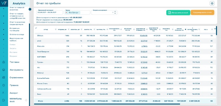Open filter on the Продажи, шт column
The width and height of the screenshot is (221, 106).
pos(69,30)
